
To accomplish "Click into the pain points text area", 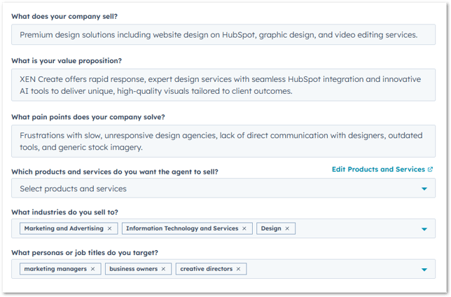I will pos(223,141).
